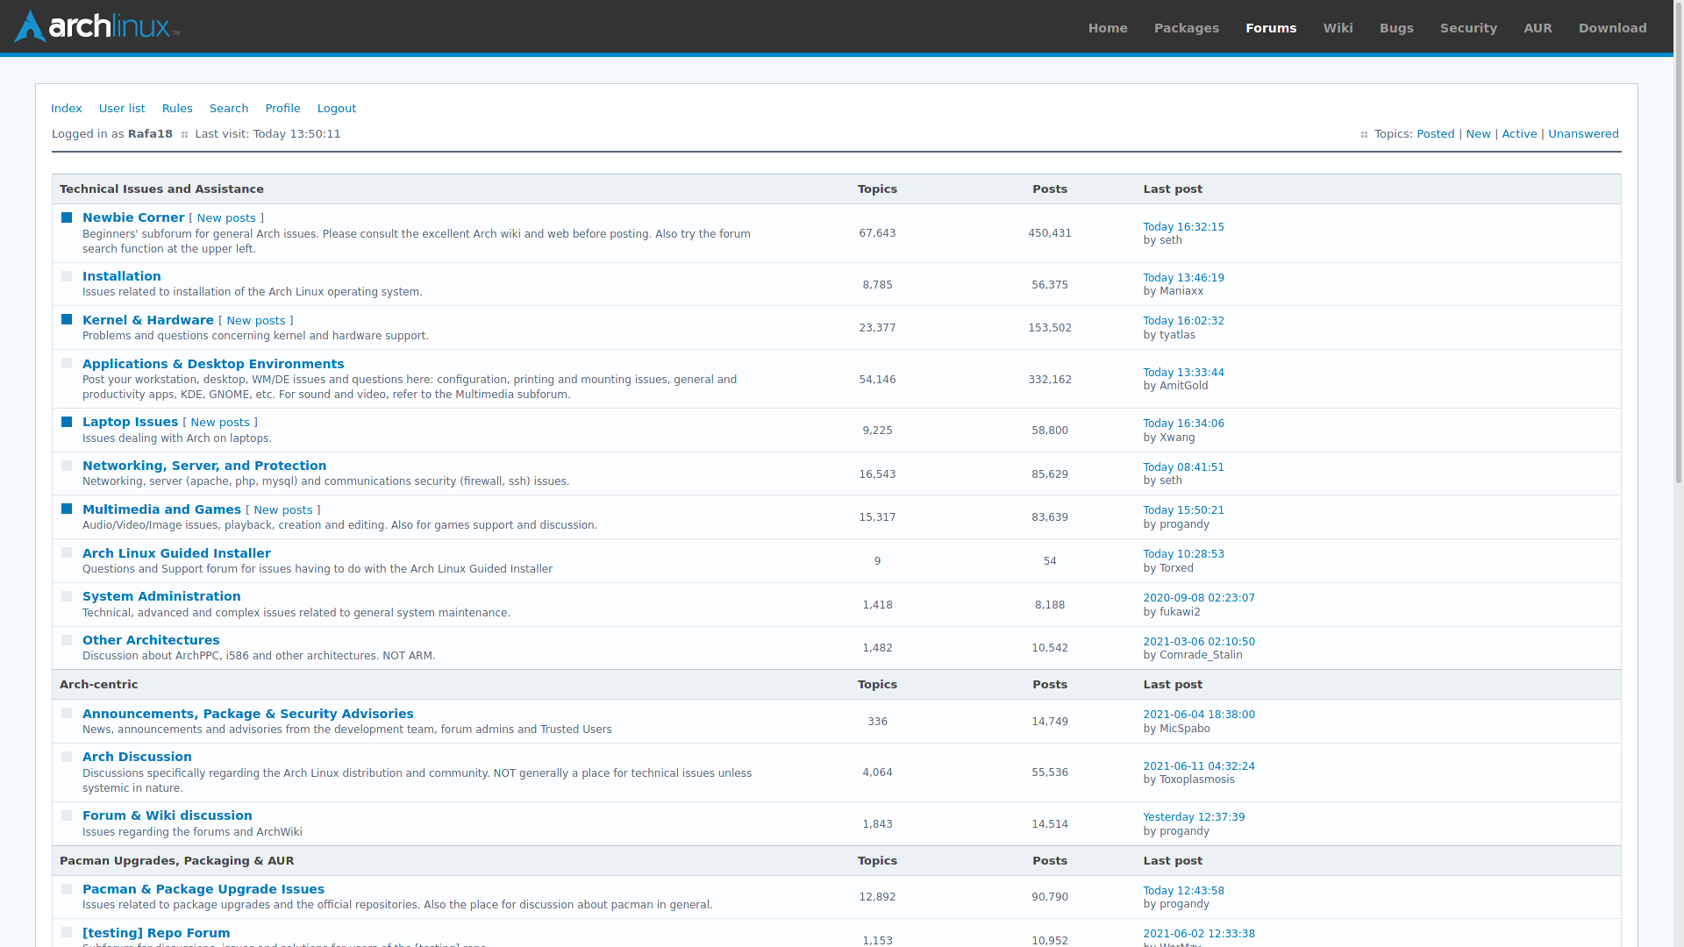Log out of the forum

337,109
